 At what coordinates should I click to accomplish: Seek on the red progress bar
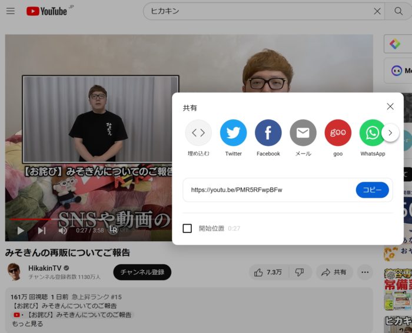point(30,219)
